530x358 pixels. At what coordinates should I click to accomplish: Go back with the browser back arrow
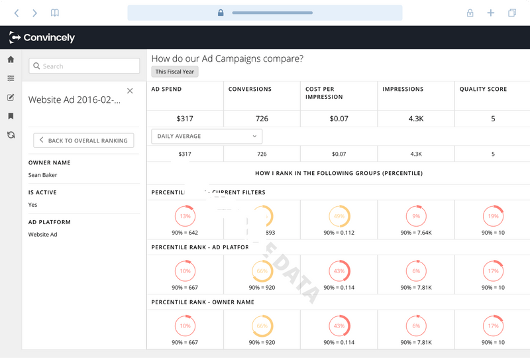coord(17,13)
